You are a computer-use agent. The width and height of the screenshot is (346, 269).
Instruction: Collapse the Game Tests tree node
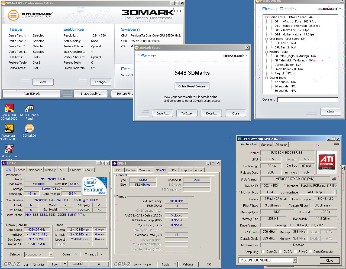(x=267, y=17)
